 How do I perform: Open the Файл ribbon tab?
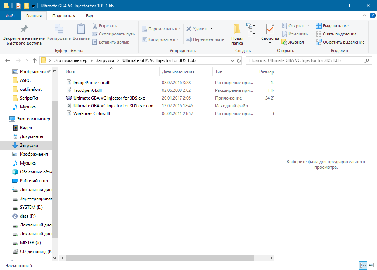[x=11, y=16]
